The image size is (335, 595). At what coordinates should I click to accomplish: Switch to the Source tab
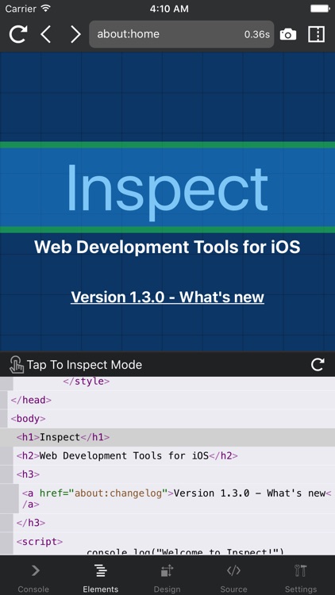click(x=233, y=577)
